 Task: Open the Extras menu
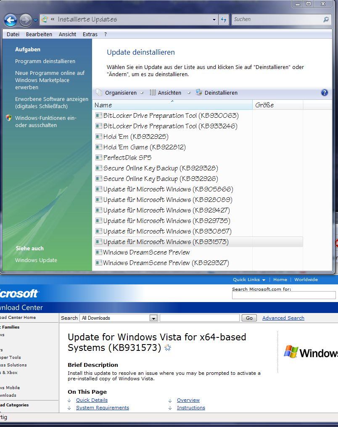click(x=90, y=34)
